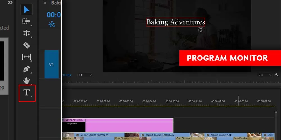Open the Full playback resolution dropdown
The width and height of the screenshot is (281, 140).
click(265, 75)
